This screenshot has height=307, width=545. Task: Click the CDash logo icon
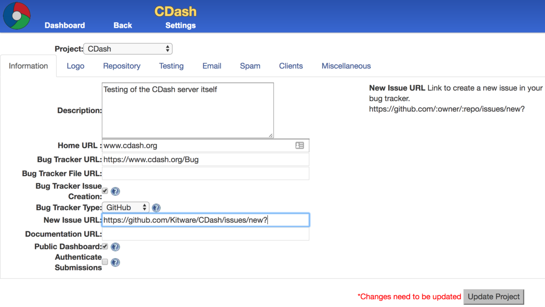[16, 15]
